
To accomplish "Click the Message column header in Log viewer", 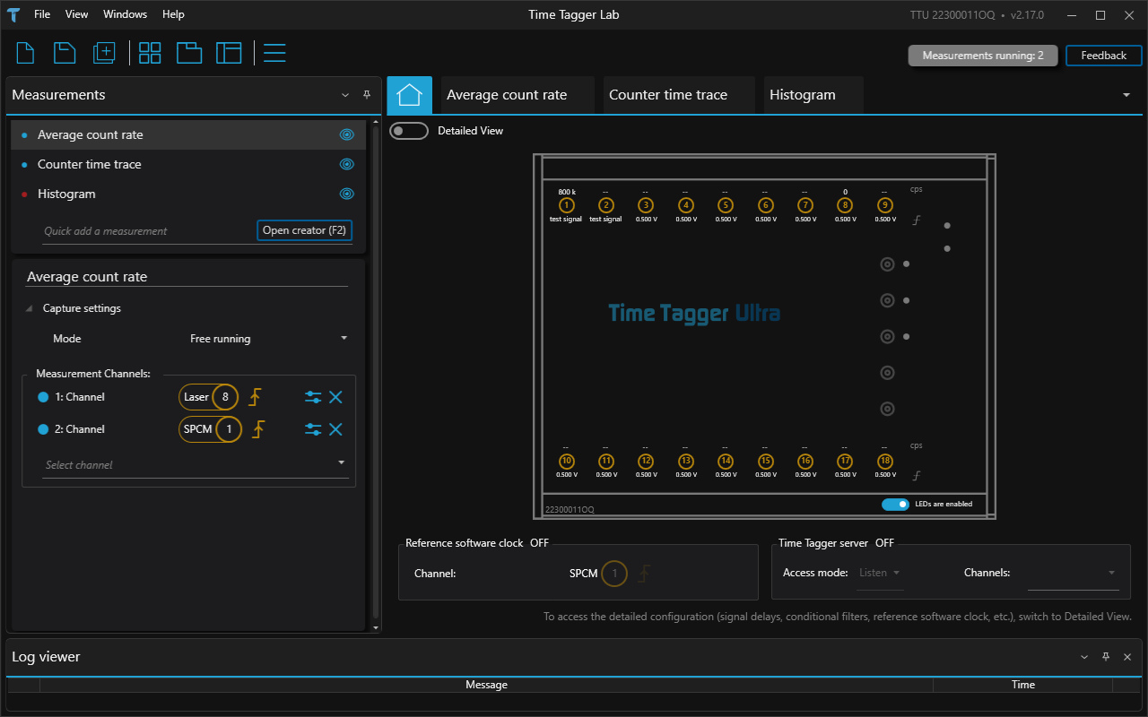I will [486, 685].
